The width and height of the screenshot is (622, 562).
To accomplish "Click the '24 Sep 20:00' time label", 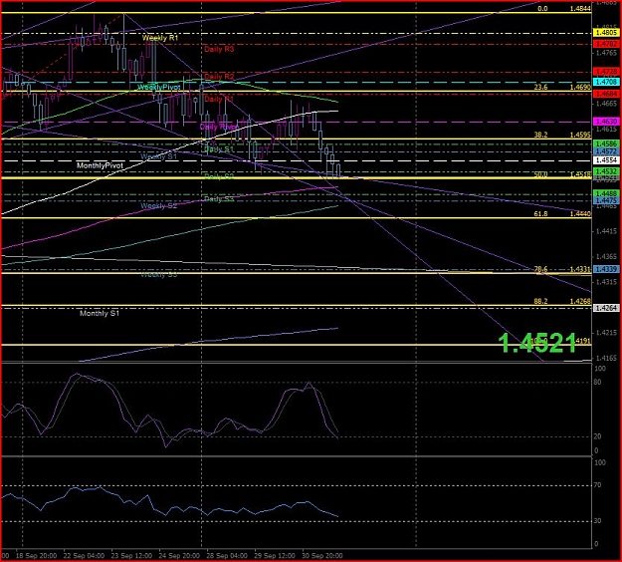I will tap(179, 556).
